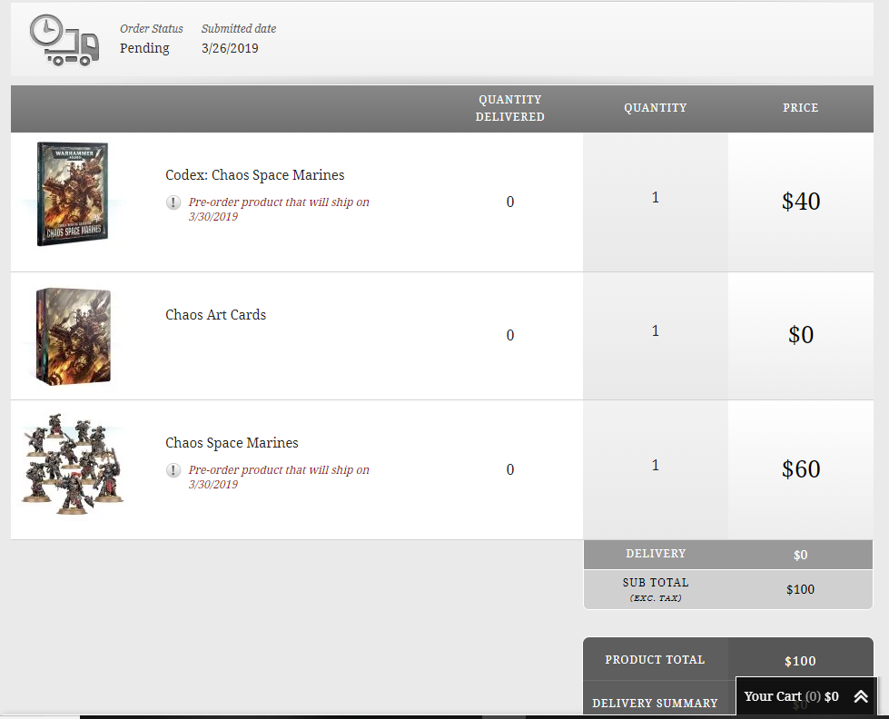Open the Chaos Space Marines miniatures image
Screen dimensions: 889x719
coord(73,461)
